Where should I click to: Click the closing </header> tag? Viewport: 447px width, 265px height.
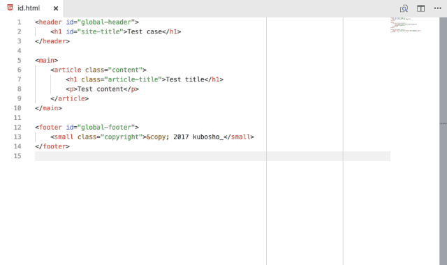pos(52,41)
